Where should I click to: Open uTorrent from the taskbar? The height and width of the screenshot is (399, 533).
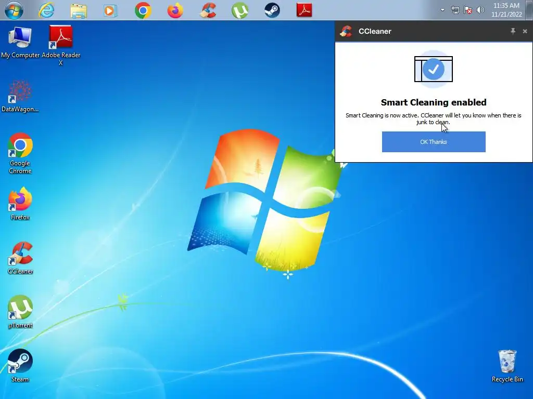pos(240,10)
